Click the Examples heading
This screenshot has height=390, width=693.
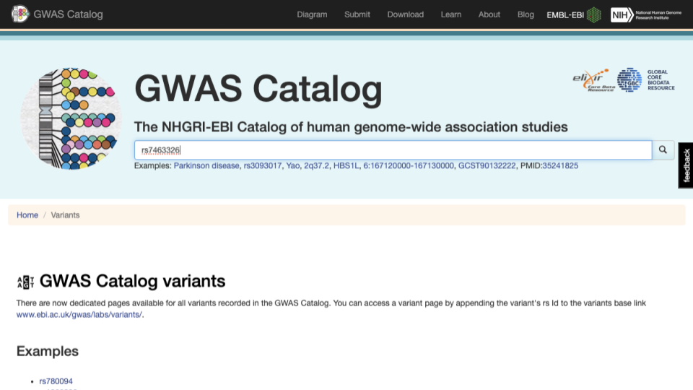click(x=48, y=351)
